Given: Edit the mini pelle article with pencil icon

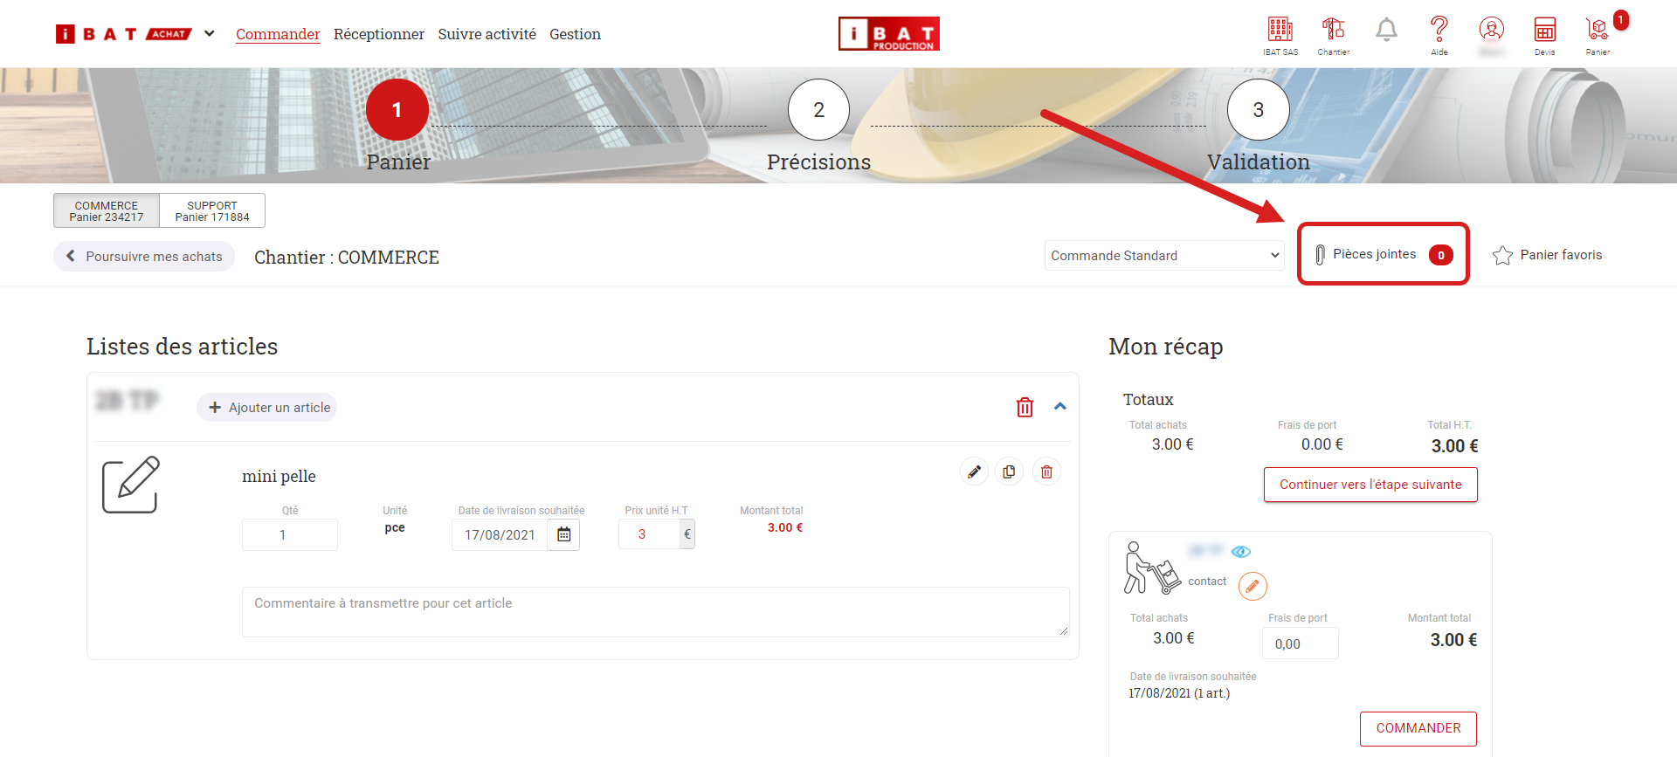Looking at the screenshot, I should (x=974, y=471).
